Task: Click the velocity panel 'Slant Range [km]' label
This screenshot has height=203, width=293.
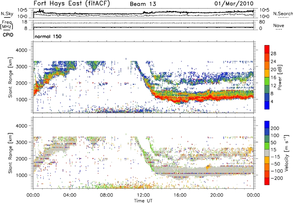Action: coord(10,153)
